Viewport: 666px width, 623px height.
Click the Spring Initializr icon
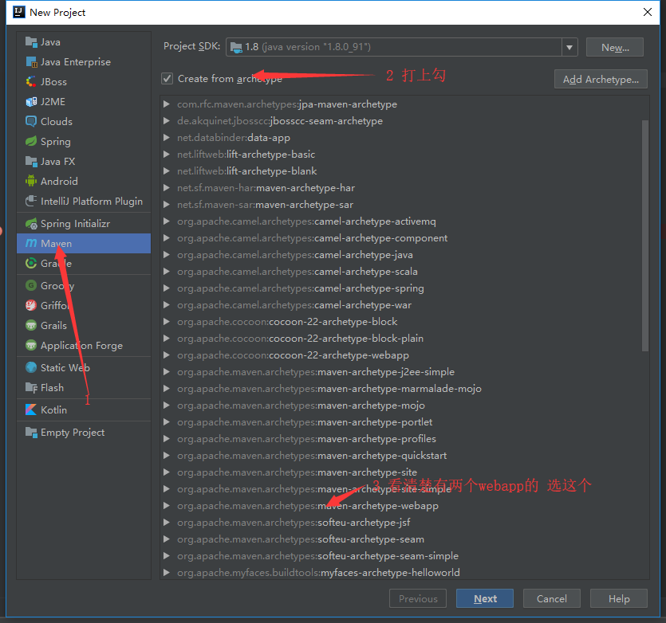[x=31, y=224]
